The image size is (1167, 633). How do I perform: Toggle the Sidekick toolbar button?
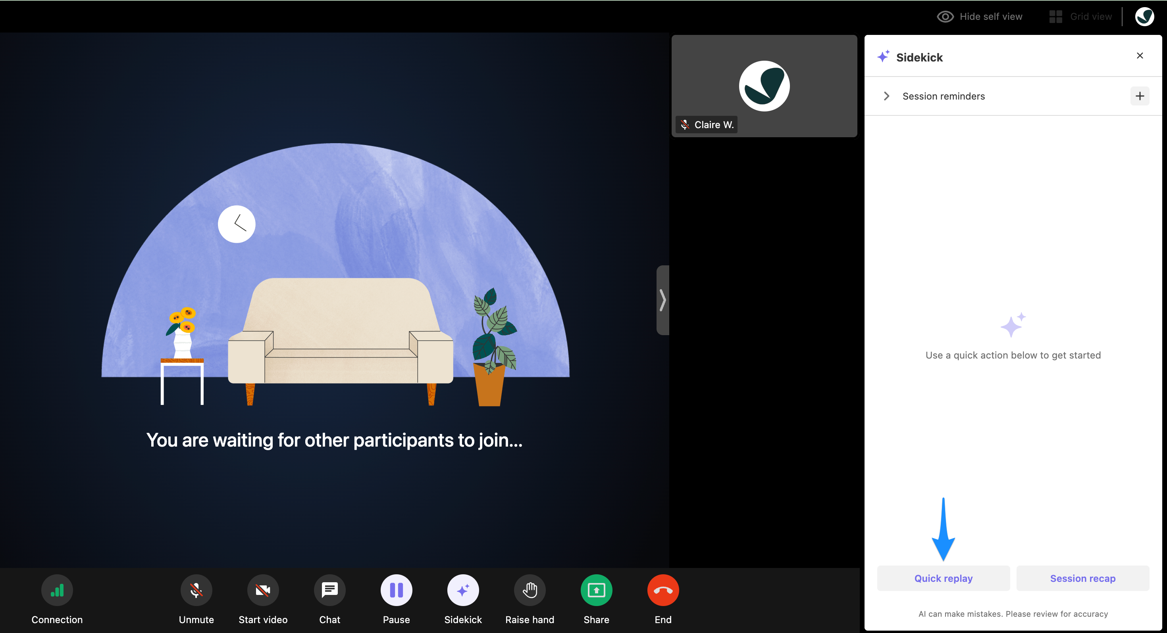click(x=463, y=590)
